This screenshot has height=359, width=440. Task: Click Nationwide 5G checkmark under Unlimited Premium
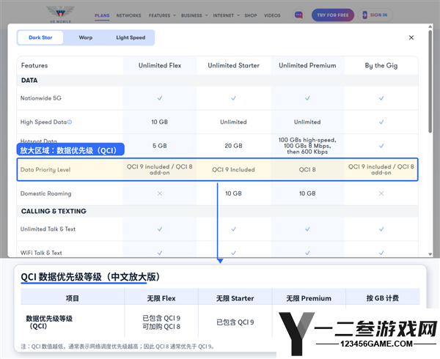point(307,98)
